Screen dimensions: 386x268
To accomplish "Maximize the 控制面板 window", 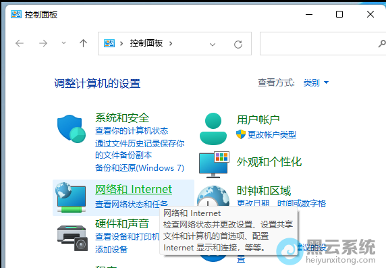I will pyautogui.click(x=339, y=14).
